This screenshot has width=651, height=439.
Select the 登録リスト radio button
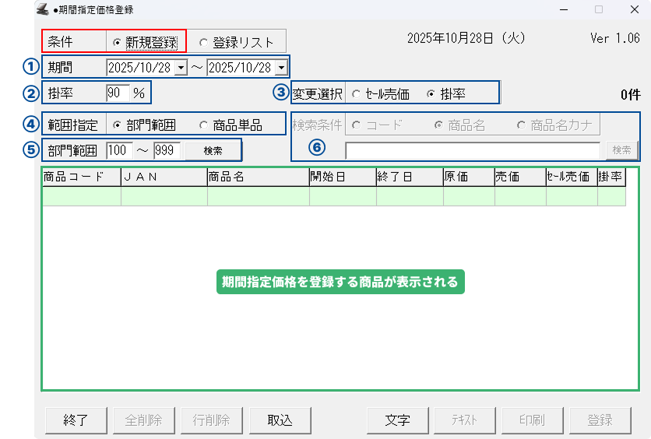(204, 42)
